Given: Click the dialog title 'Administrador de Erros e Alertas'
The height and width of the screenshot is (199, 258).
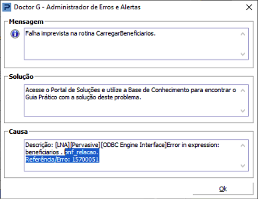Looking at the screenshot, I should (94, 7).
